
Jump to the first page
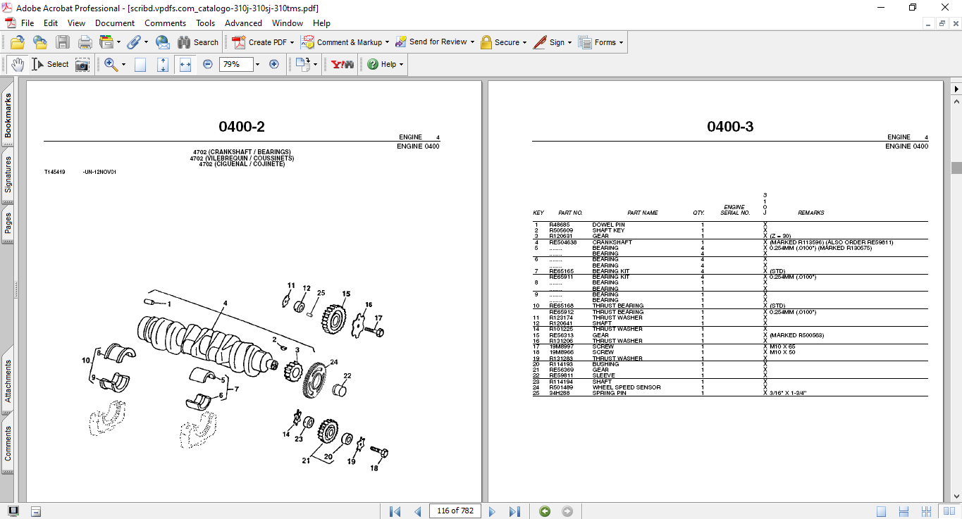coord(395,511)
